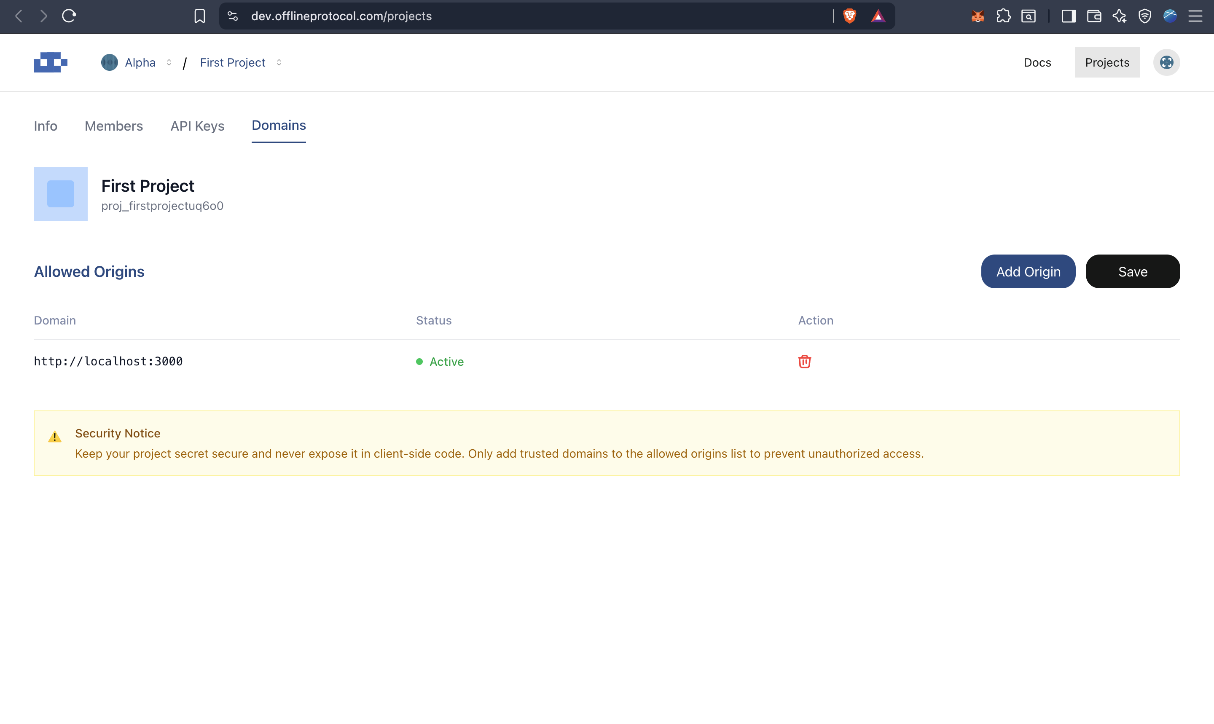Open Brave Rewards triangle icon

(x=878, y=16)
